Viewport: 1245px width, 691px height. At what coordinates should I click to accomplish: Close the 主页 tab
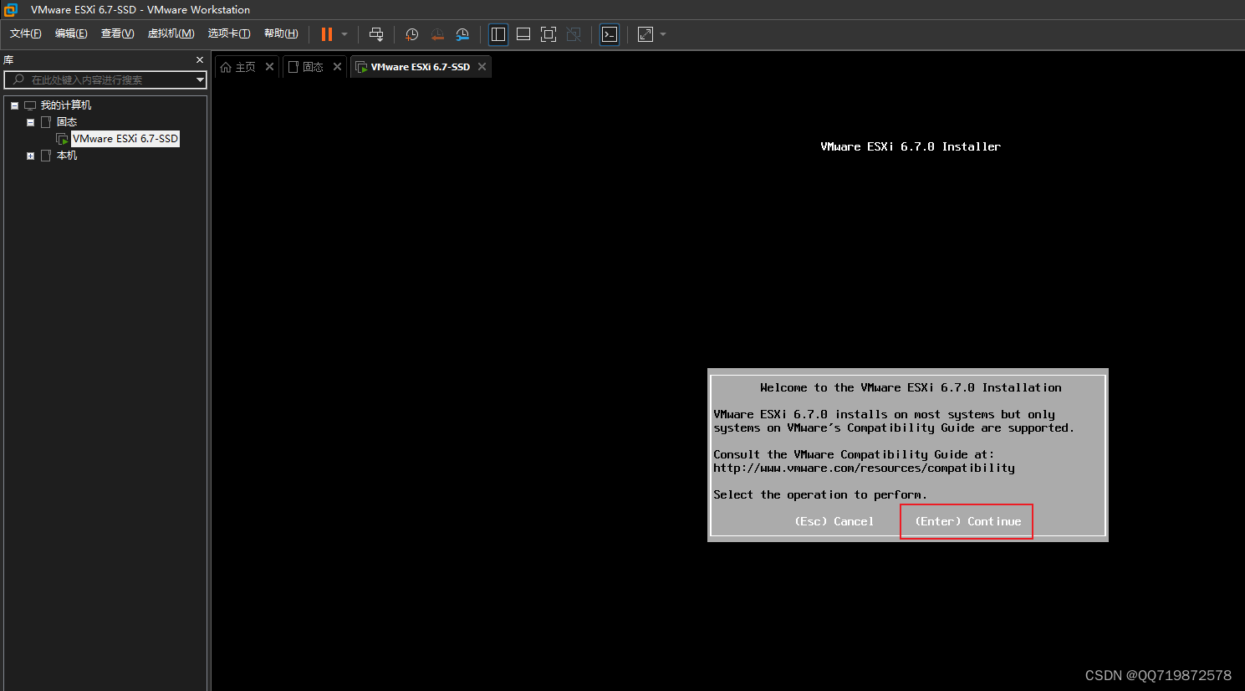point(269,67)
